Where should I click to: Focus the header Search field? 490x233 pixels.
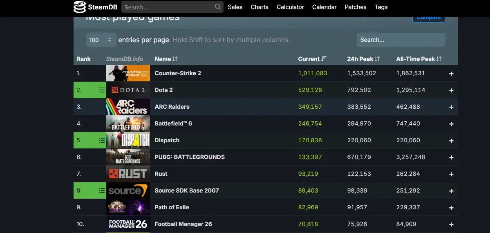tap(172, 7)
